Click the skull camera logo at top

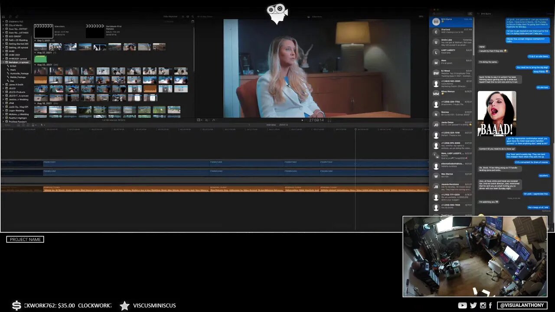277,14
